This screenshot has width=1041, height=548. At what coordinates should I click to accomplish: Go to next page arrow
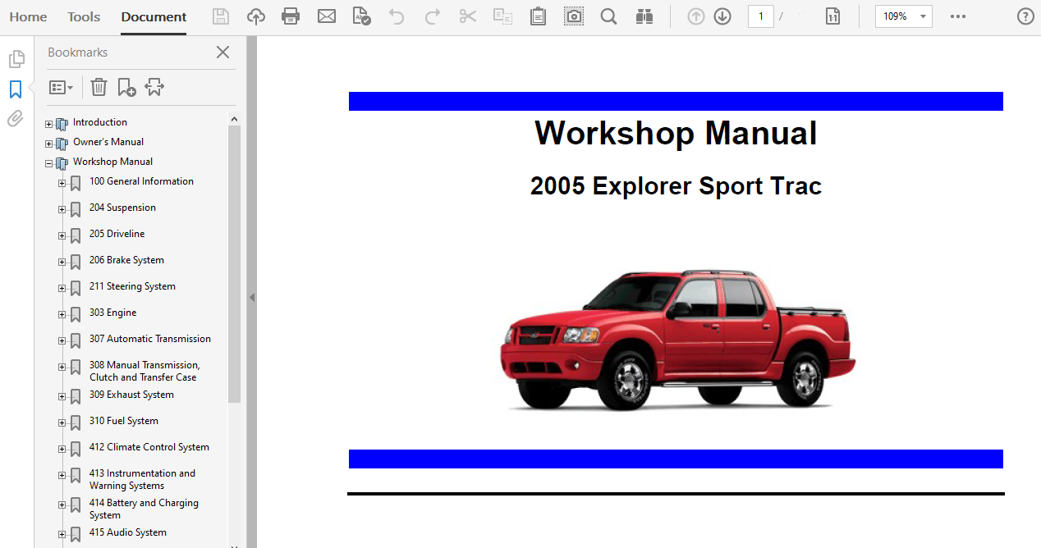722,16
